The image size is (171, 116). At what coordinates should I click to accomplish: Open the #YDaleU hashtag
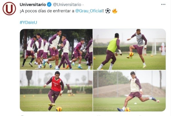(x=28, y=22)
